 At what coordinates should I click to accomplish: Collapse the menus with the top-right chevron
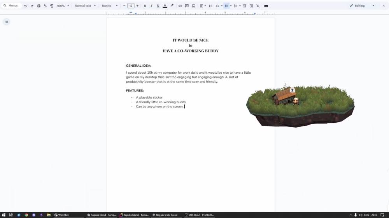click(x=384, y=6)
